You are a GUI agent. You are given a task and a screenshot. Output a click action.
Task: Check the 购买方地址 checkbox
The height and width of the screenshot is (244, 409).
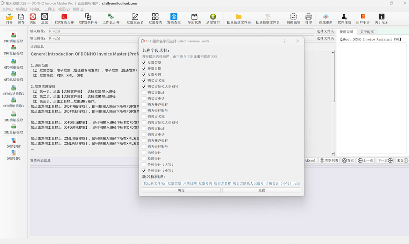tap(144, 93)
